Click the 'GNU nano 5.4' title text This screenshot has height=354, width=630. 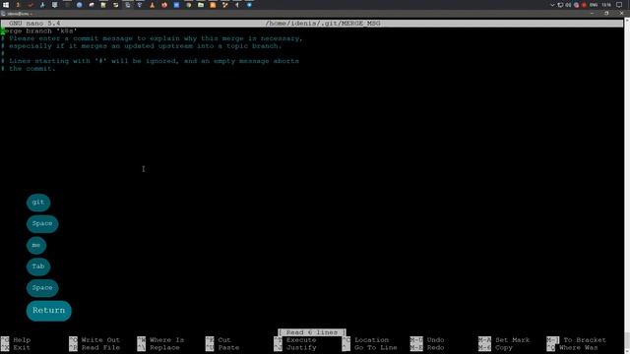pyautogui.click(x=34, y=24)
